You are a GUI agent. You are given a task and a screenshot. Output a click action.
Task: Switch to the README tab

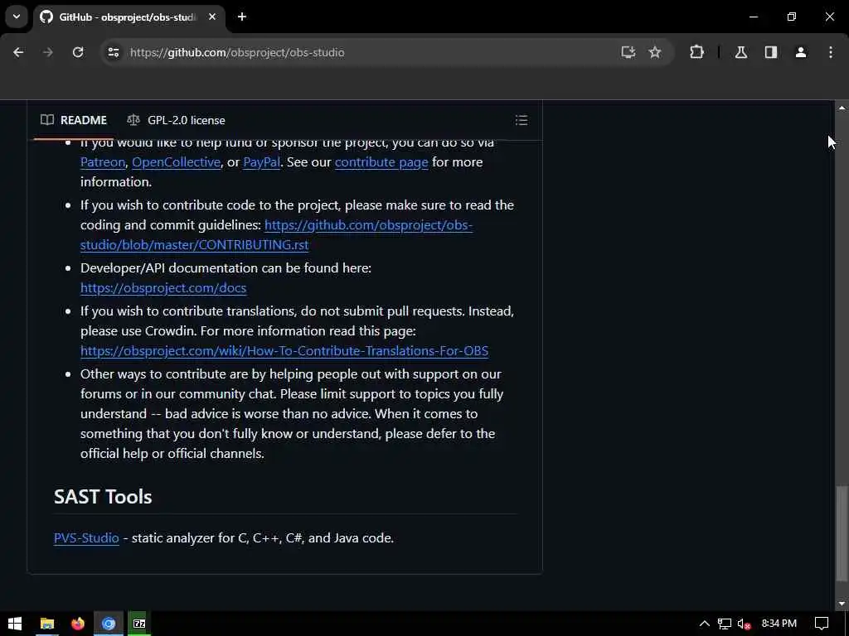(74, 120)
